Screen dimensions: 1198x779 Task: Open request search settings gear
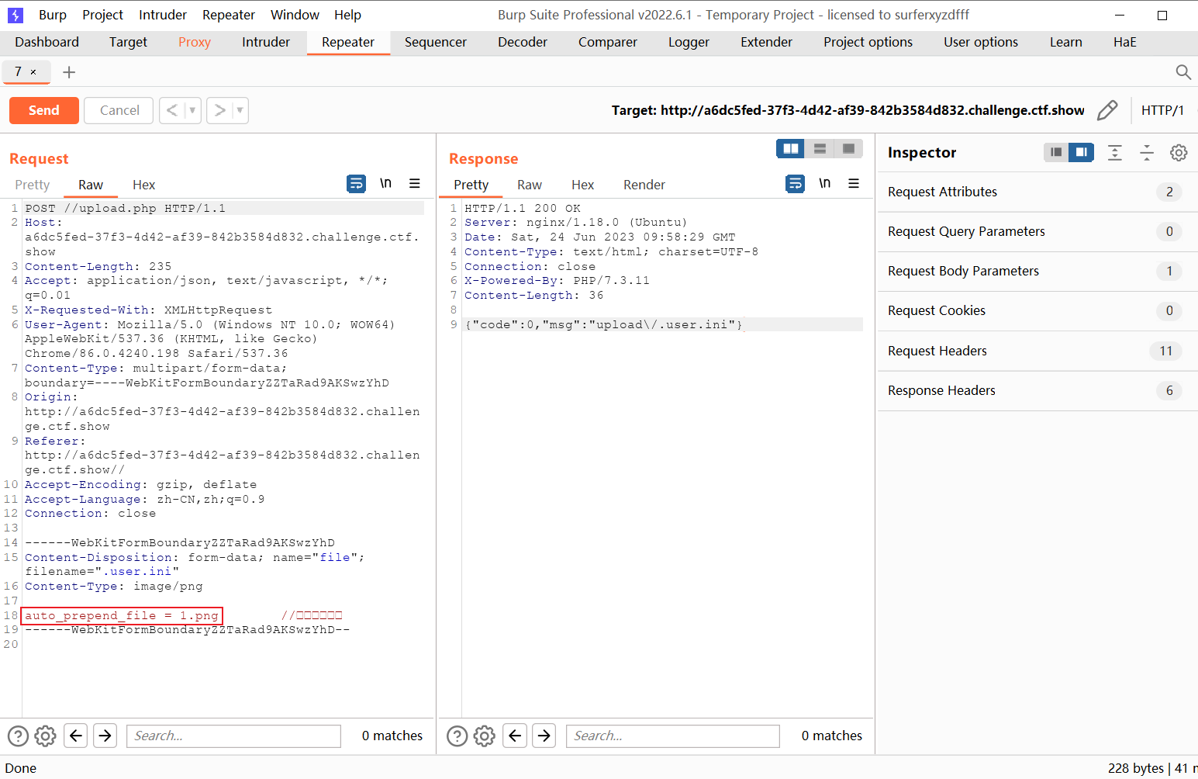tap(45, 736)
